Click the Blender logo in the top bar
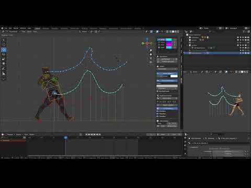 coord(3,28)
